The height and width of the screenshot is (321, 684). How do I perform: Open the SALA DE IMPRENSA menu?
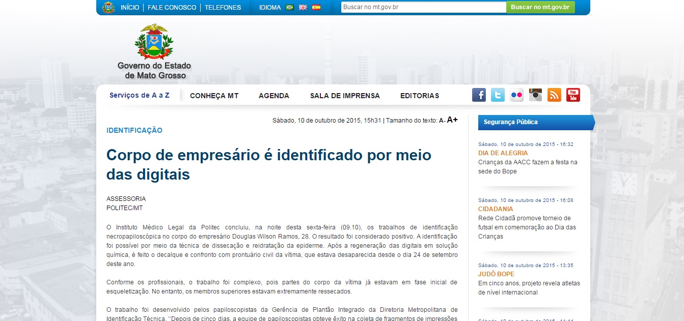[x=345, y=96]
